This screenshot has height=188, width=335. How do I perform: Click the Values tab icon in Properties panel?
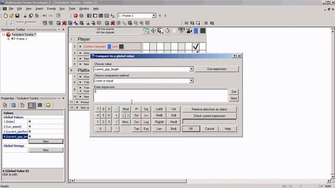coord(31,105)
